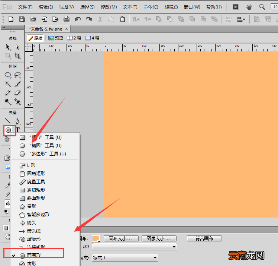This screenshot has width=278, height=266.
Task: Choose the 饼形 shape
Action: point(45,263)
